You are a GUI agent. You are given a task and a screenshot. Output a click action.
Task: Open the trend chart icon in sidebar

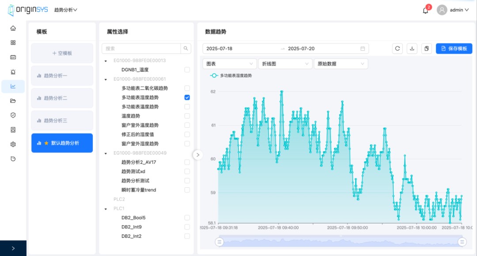point(13,86)
